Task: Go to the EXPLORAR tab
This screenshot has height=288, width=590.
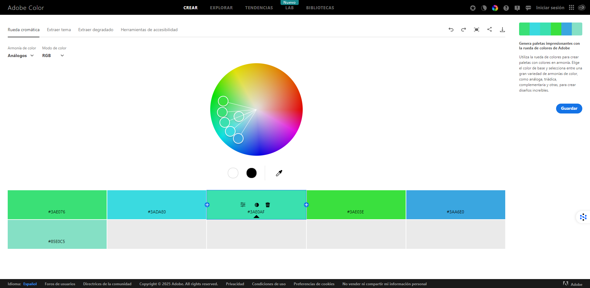Action: (221, 8)
